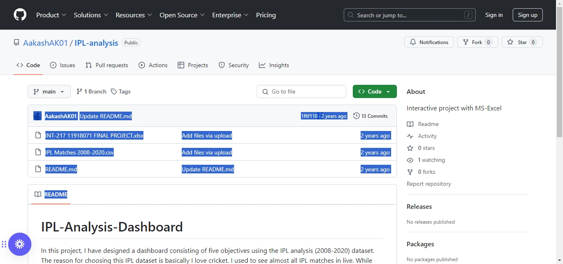Click the book icon in README tab

38,194
